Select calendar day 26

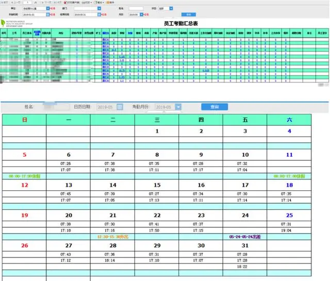(x=25, y=245)
